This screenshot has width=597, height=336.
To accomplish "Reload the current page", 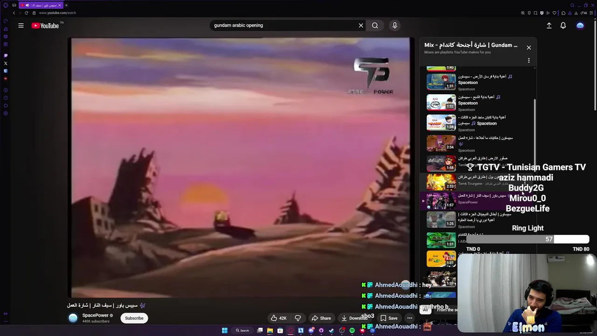I will (x=26, y=13).
